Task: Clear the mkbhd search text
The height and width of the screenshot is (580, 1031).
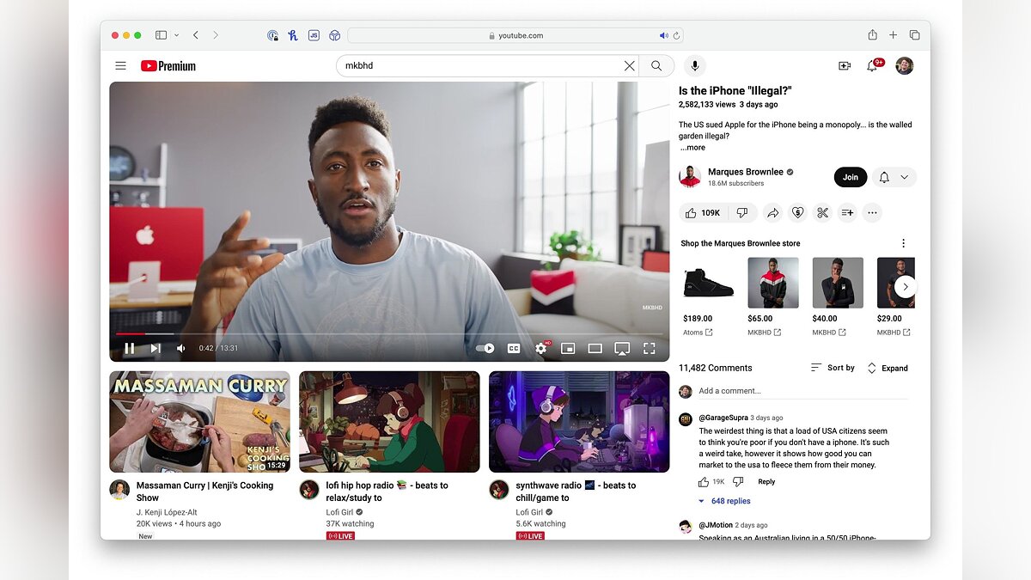Action: (629, 65)
